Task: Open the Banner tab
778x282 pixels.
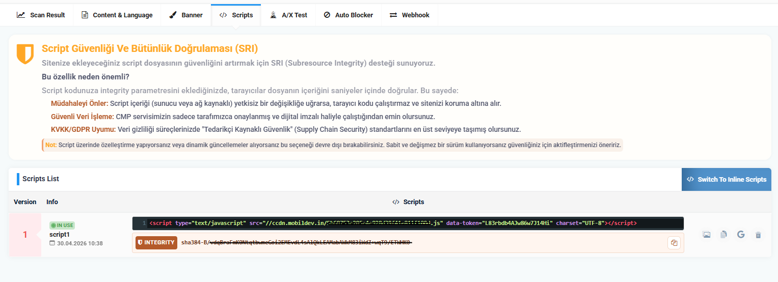Action: click(x=185, y=15)
